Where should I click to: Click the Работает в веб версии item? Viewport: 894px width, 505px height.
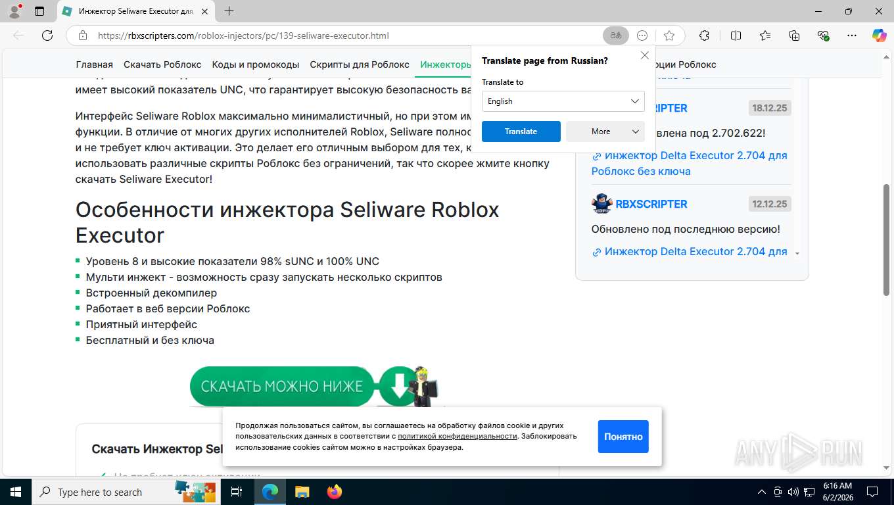168,308
